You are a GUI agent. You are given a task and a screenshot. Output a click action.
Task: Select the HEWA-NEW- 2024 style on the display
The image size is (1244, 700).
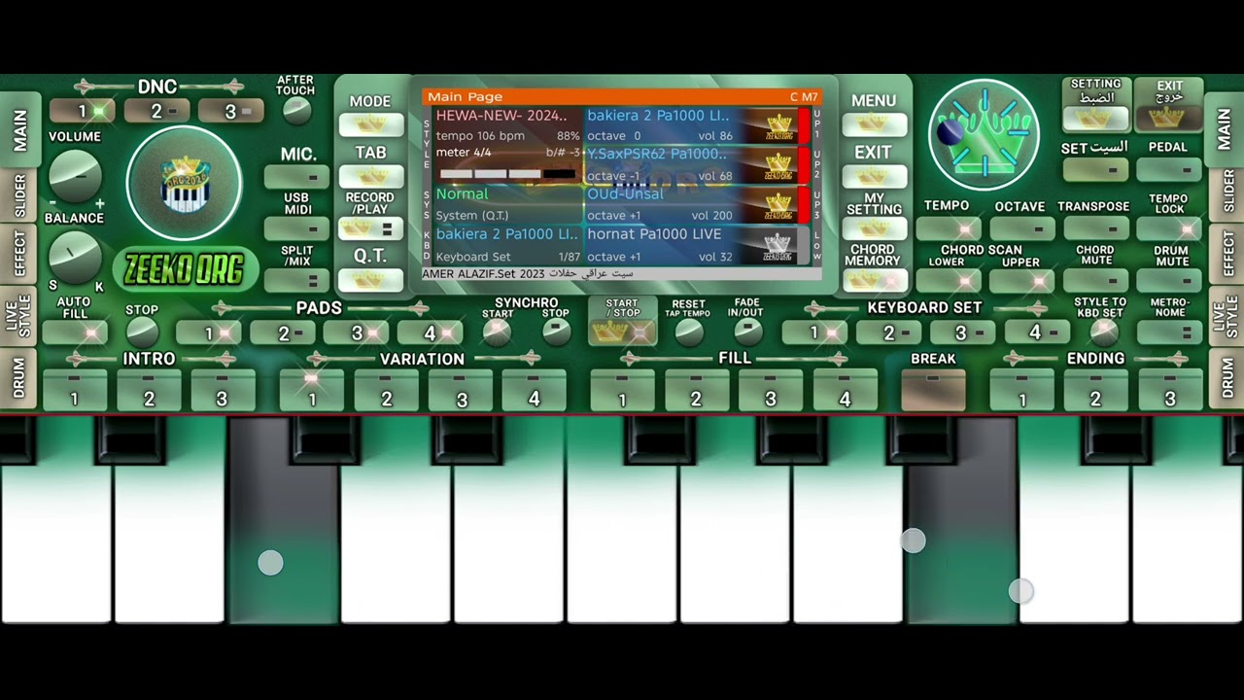click(501, 116)
